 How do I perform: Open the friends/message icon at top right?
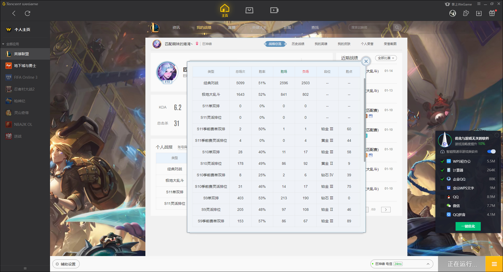pyautogui.click(x=466, y=13)
